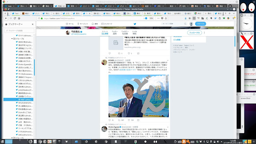Reload the Twitter page in Firefox
The height and width of the screenshot is (144, 256).
15,18
